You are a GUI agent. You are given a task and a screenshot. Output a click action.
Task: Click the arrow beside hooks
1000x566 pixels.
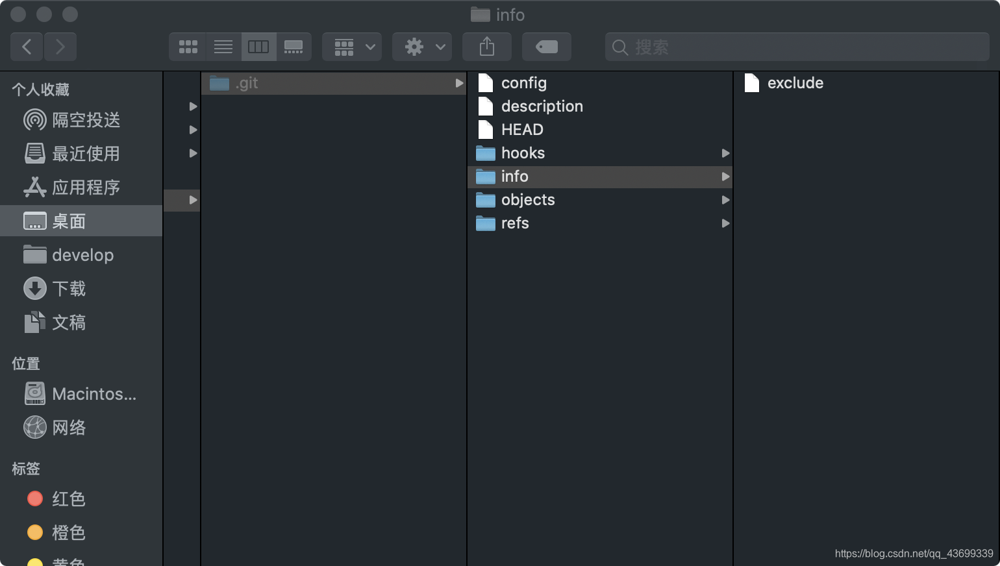point(725,153)
